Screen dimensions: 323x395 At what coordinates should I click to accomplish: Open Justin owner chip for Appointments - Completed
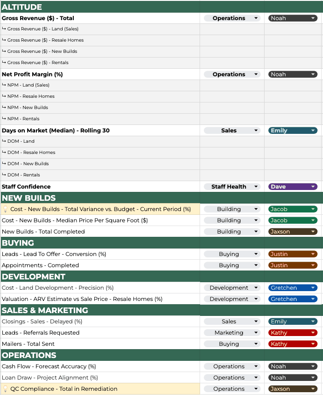point(293,265)
